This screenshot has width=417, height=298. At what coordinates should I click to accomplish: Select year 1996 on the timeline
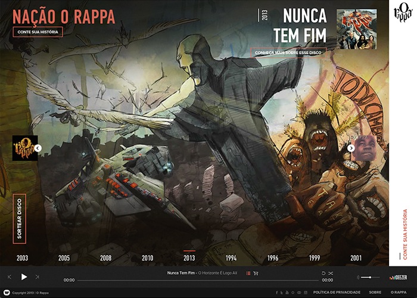273,258
